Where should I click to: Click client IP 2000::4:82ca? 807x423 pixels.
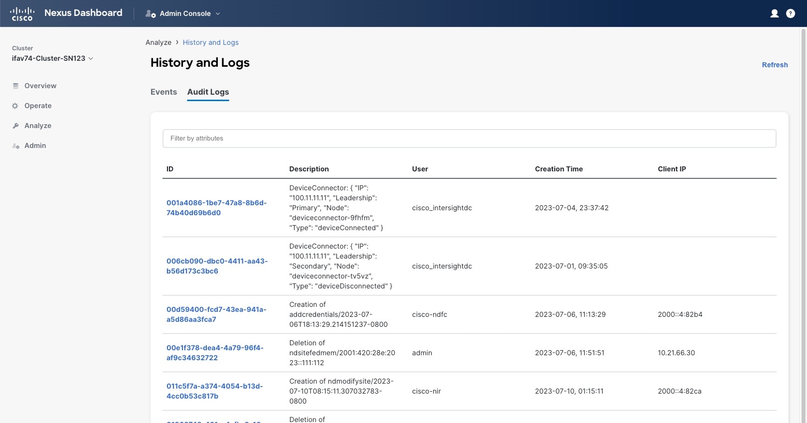coord(679,391)
